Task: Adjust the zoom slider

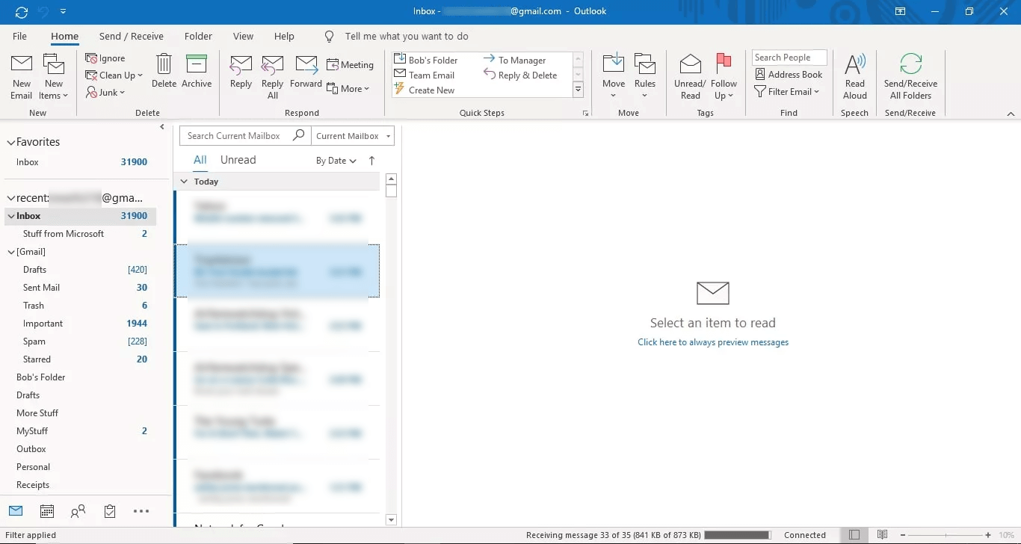Action: (946, 535)
